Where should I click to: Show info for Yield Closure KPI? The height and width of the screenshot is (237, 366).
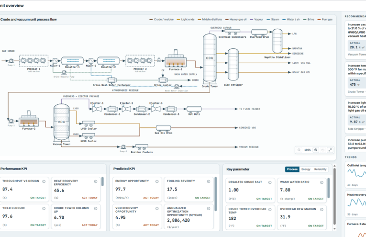44,209
